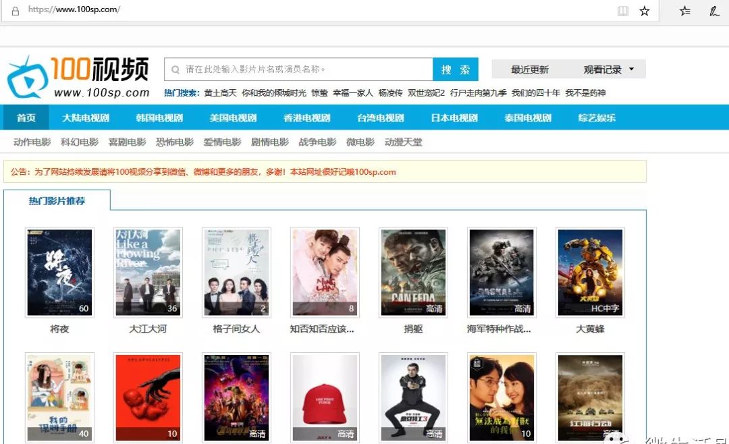This screenshot has width=729, height=444.
Task: Search hot keyword 惊蛰
Action: pos(319,93)
